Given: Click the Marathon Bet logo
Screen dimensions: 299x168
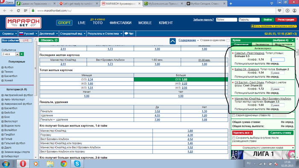Looking at the screenshot, I should click(x=23, y=23).
